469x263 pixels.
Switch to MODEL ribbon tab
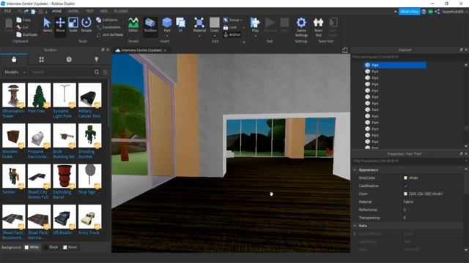pyautogui.click(x=73, y=11)
